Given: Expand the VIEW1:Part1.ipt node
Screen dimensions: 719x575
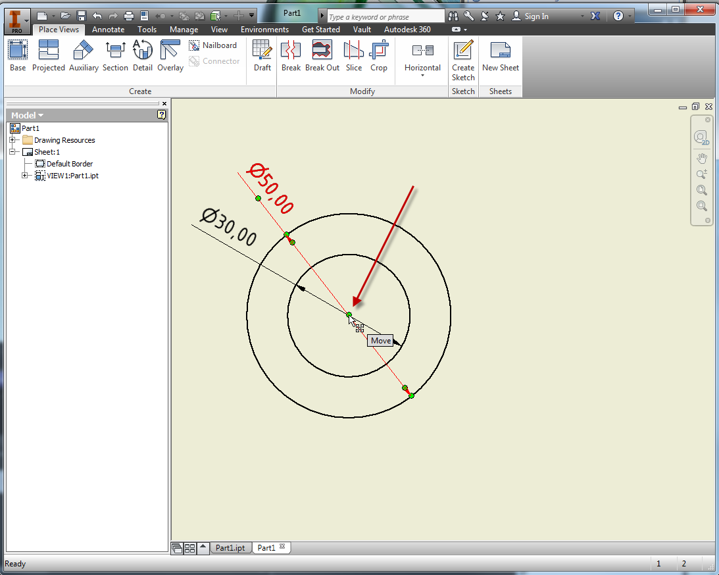Looking at the screenshot, I should [26, 176].
